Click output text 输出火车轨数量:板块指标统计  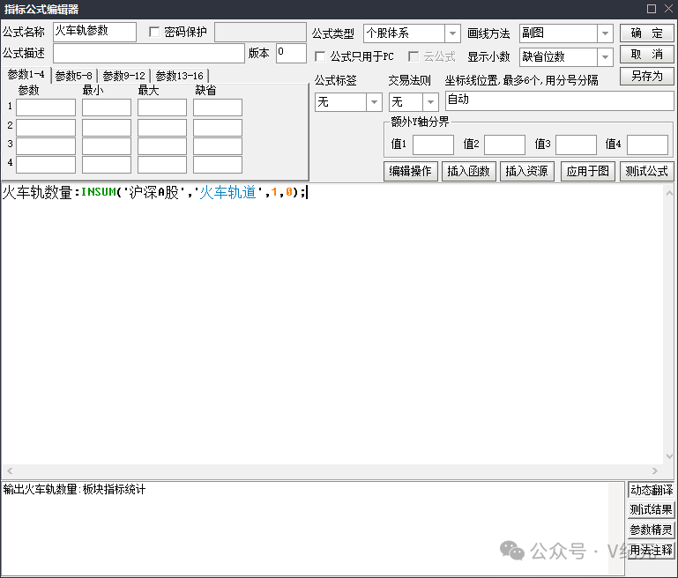pyautogui.click(x=74, y=489)
